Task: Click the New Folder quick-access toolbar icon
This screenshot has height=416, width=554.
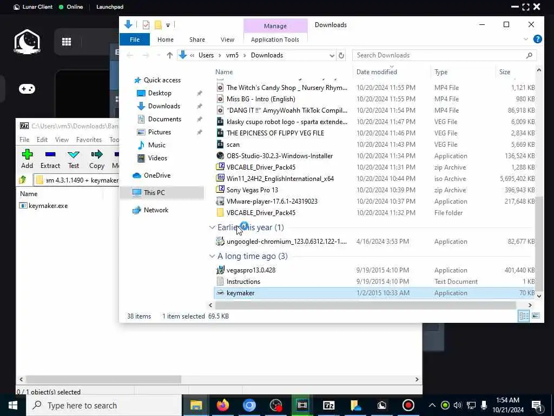Action: [x=158, y=25]
